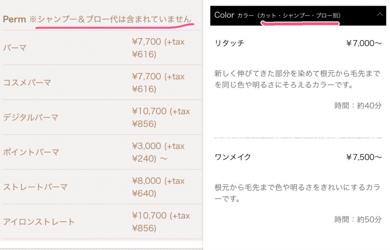The height and width of the screenshot is (250, 390).
Task: Choose the ポイントパーマ entry
Action: 102,152
